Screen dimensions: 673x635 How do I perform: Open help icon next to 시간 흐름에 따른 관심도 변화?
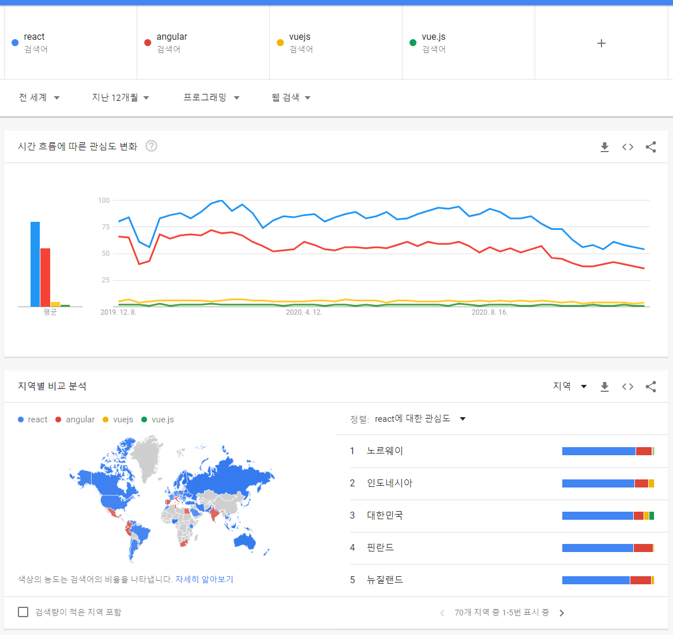[151, 146]
